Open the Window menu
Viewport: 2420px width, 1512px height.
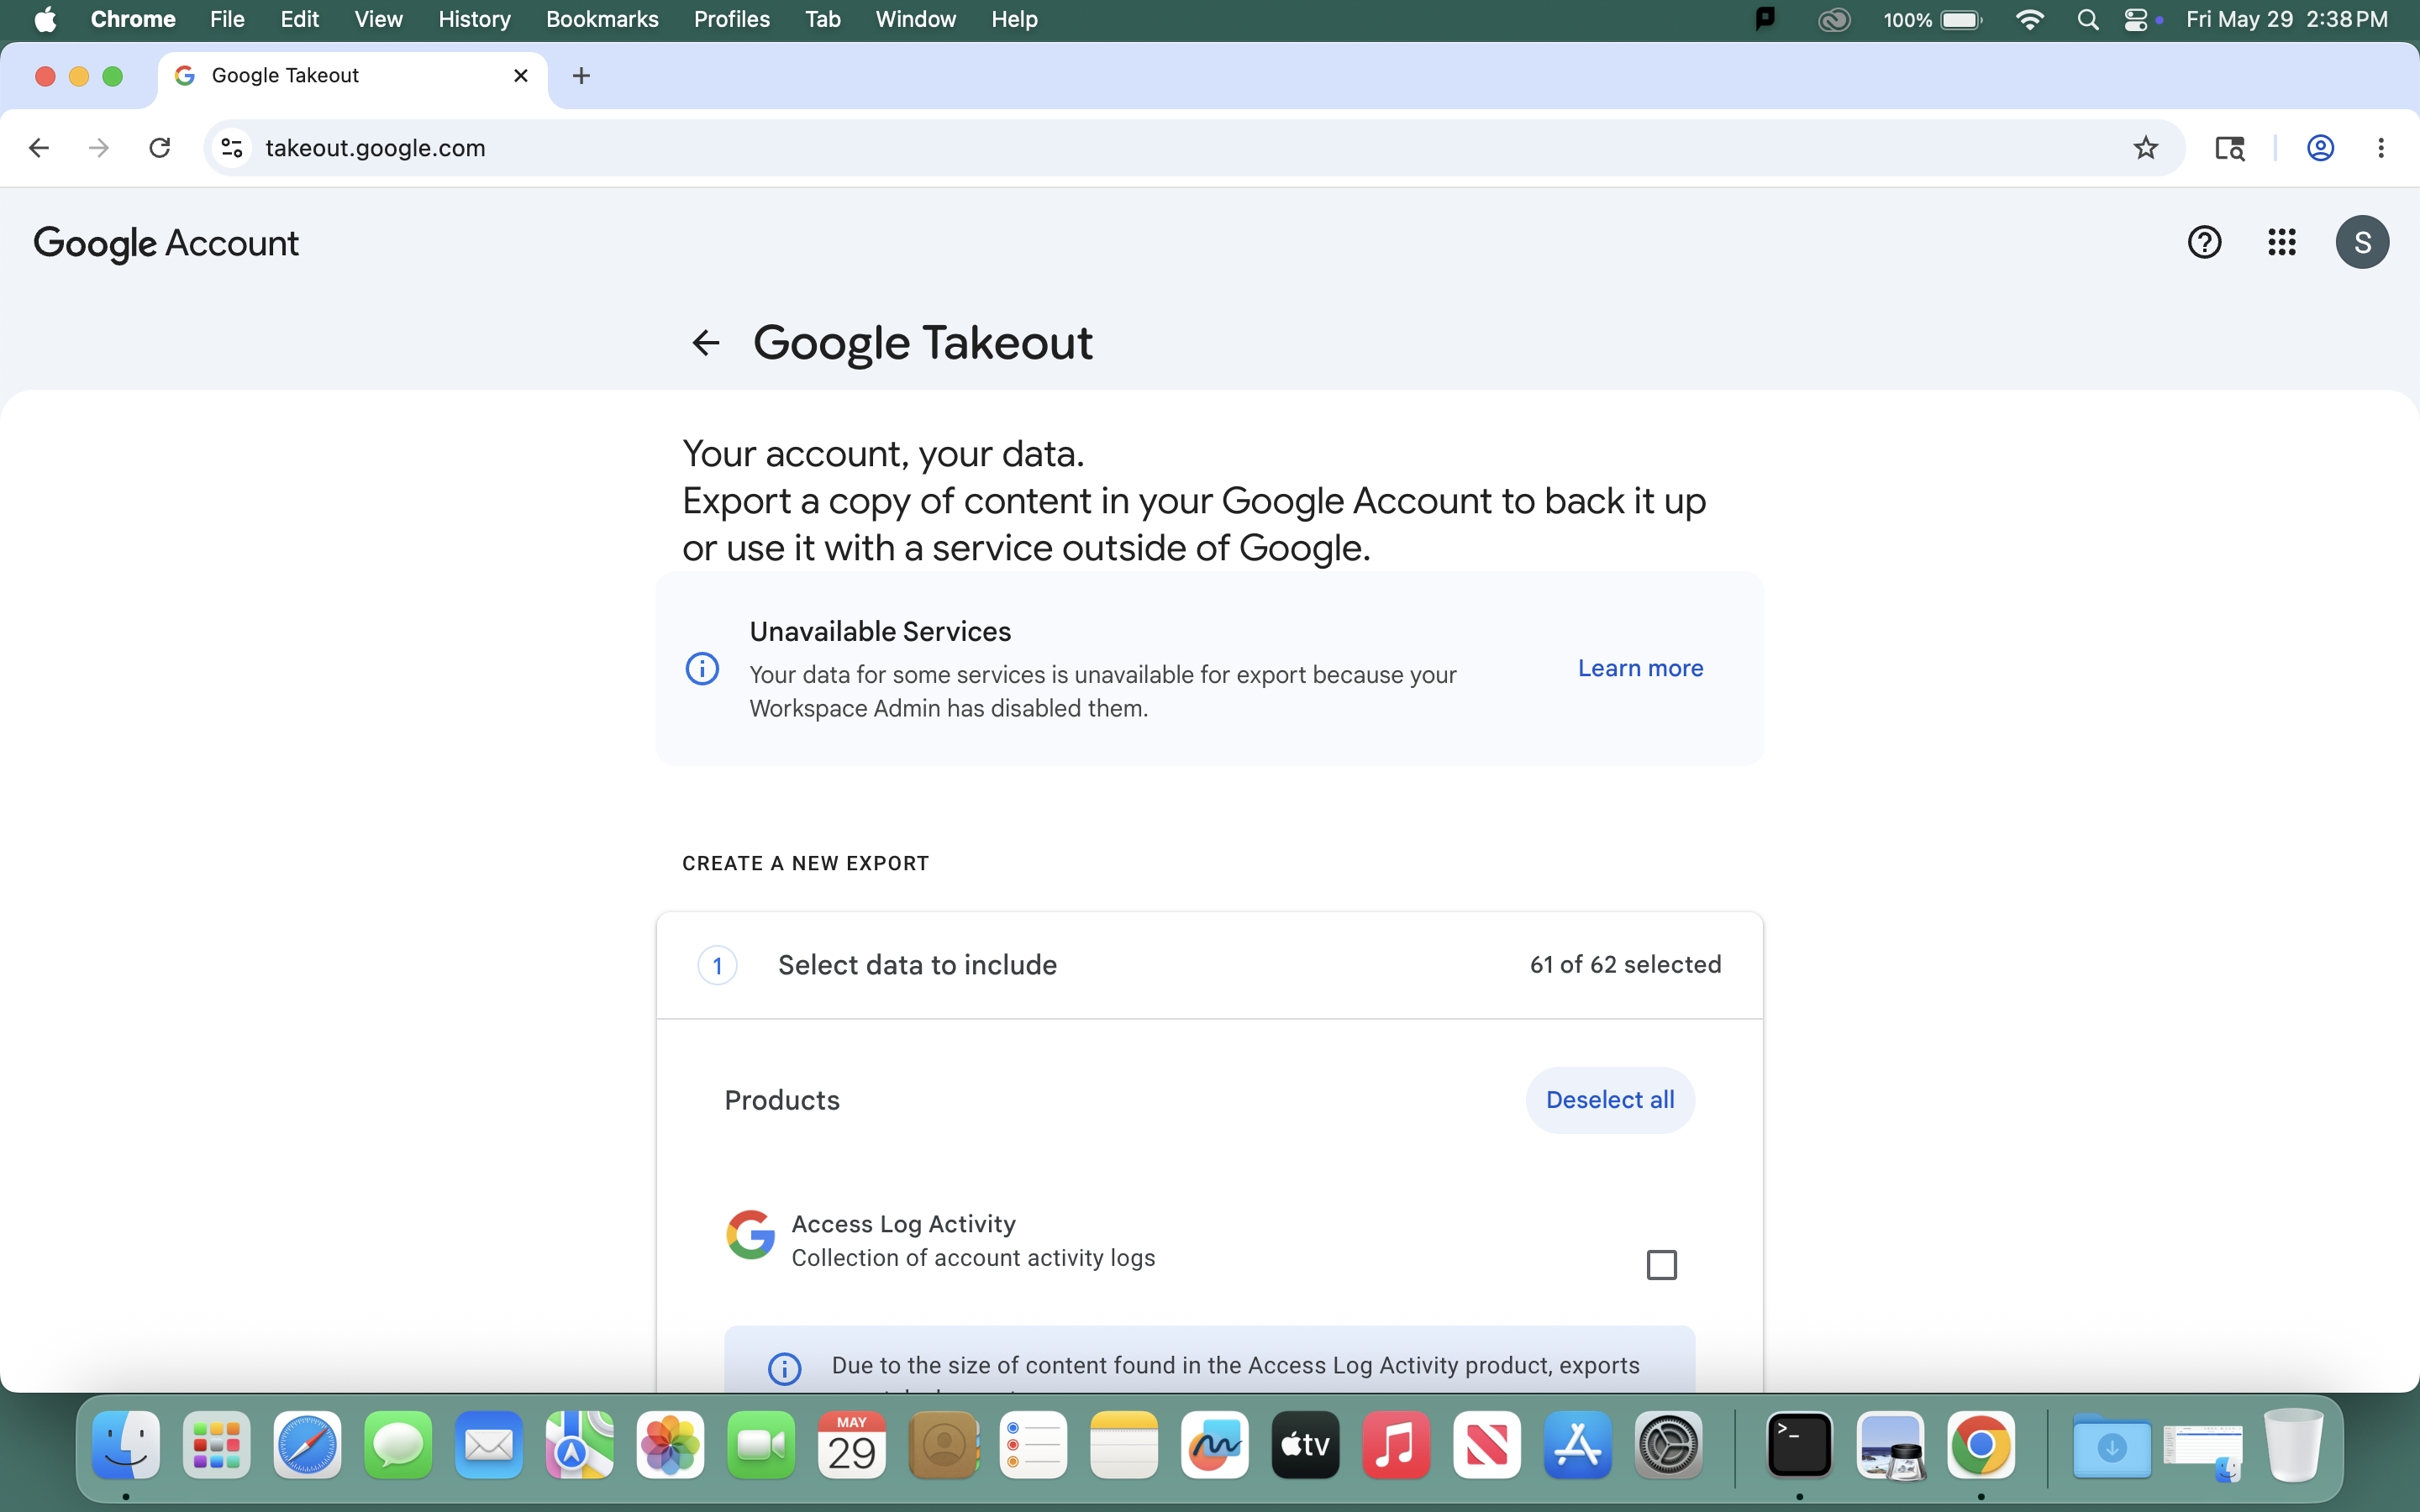915,19
